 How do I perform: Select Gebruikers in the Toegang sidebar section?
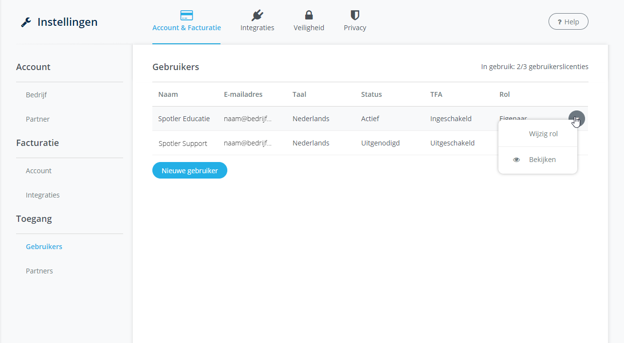(x=44, y=247)
